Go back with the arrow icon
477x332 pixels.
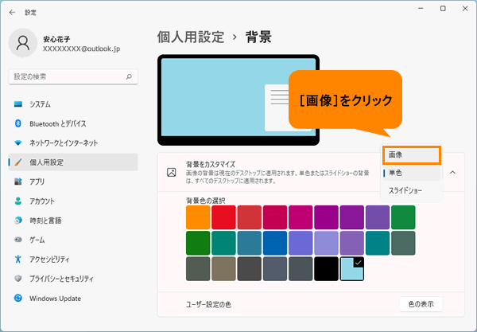click(x=12, y=13)
